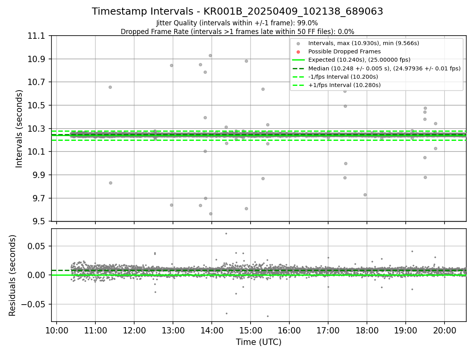This screenshot has width=475, height=356.
Task: Click the '19:00' time tick label
Action: (x=405, y=330)
